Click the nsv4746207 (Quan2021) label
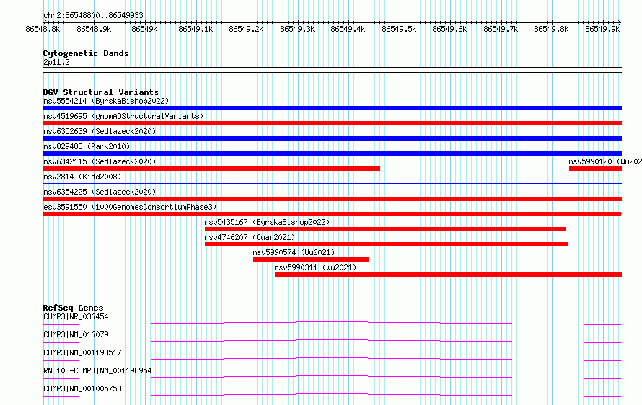Screen dimensions: 642x405 [250, 237]
